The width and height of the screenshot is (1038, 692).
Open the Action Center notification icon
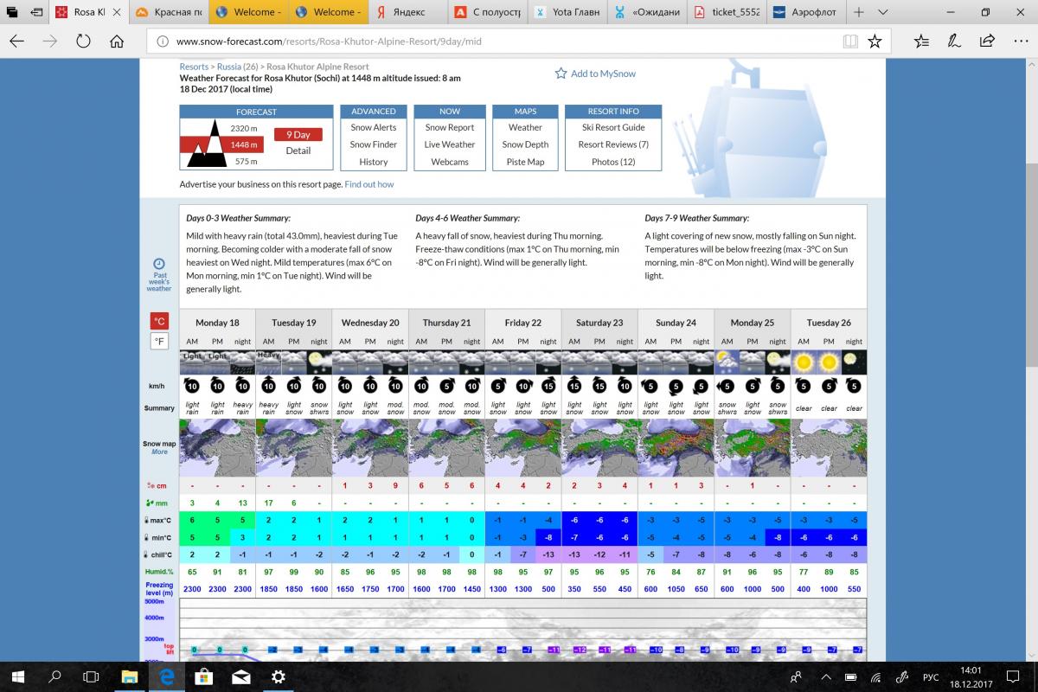(1013, 676)
